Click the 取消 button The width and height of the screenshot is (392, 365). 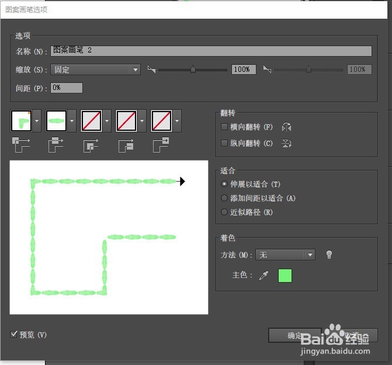pyautogui.click(x=351, y=335)
